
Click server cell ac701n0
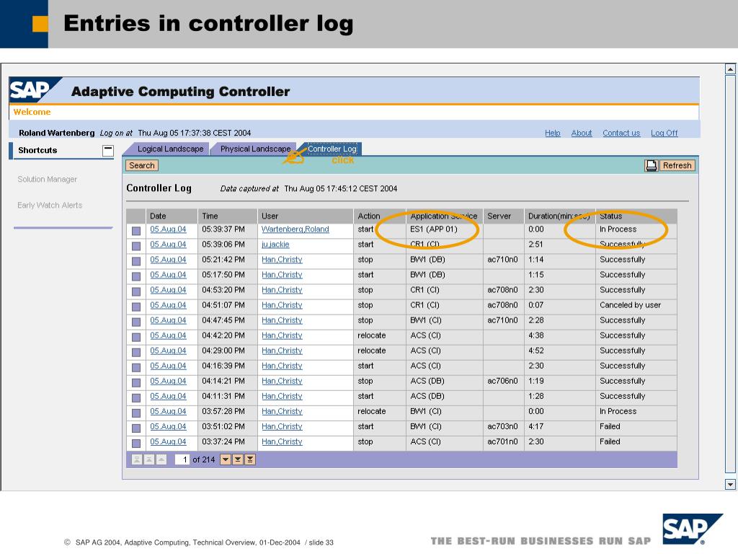502,441
